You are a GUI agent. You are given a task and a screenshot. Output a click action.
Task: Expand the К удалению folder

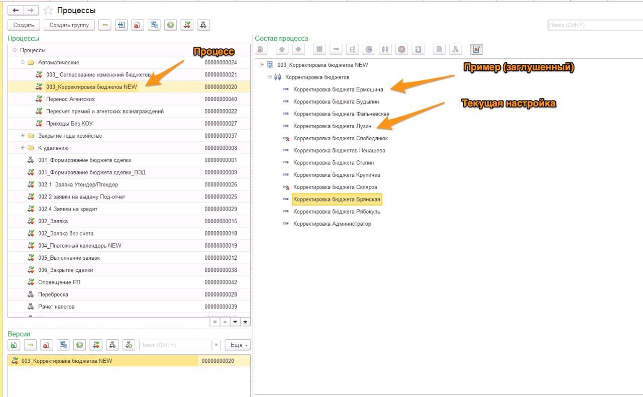point(23,148)
